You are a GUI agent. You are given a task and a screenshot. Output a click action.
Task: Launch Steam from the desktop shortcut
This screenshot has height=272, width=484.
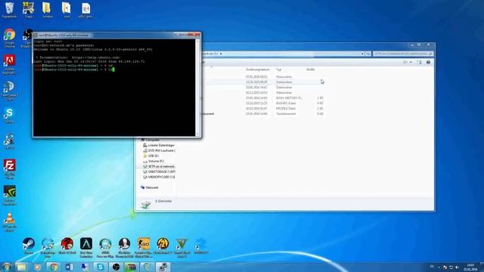coord(29,246)
